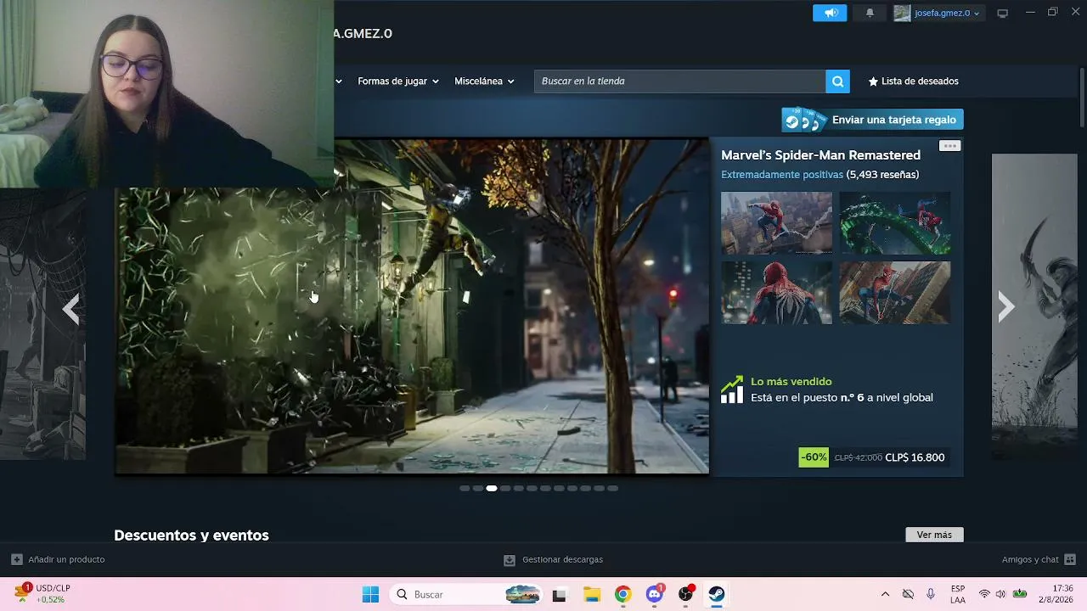The height and width of the screenshot is (611, 1087).
Task: Click the Marvel's Spider-Man Remastered title
Action: coord(820,155)
